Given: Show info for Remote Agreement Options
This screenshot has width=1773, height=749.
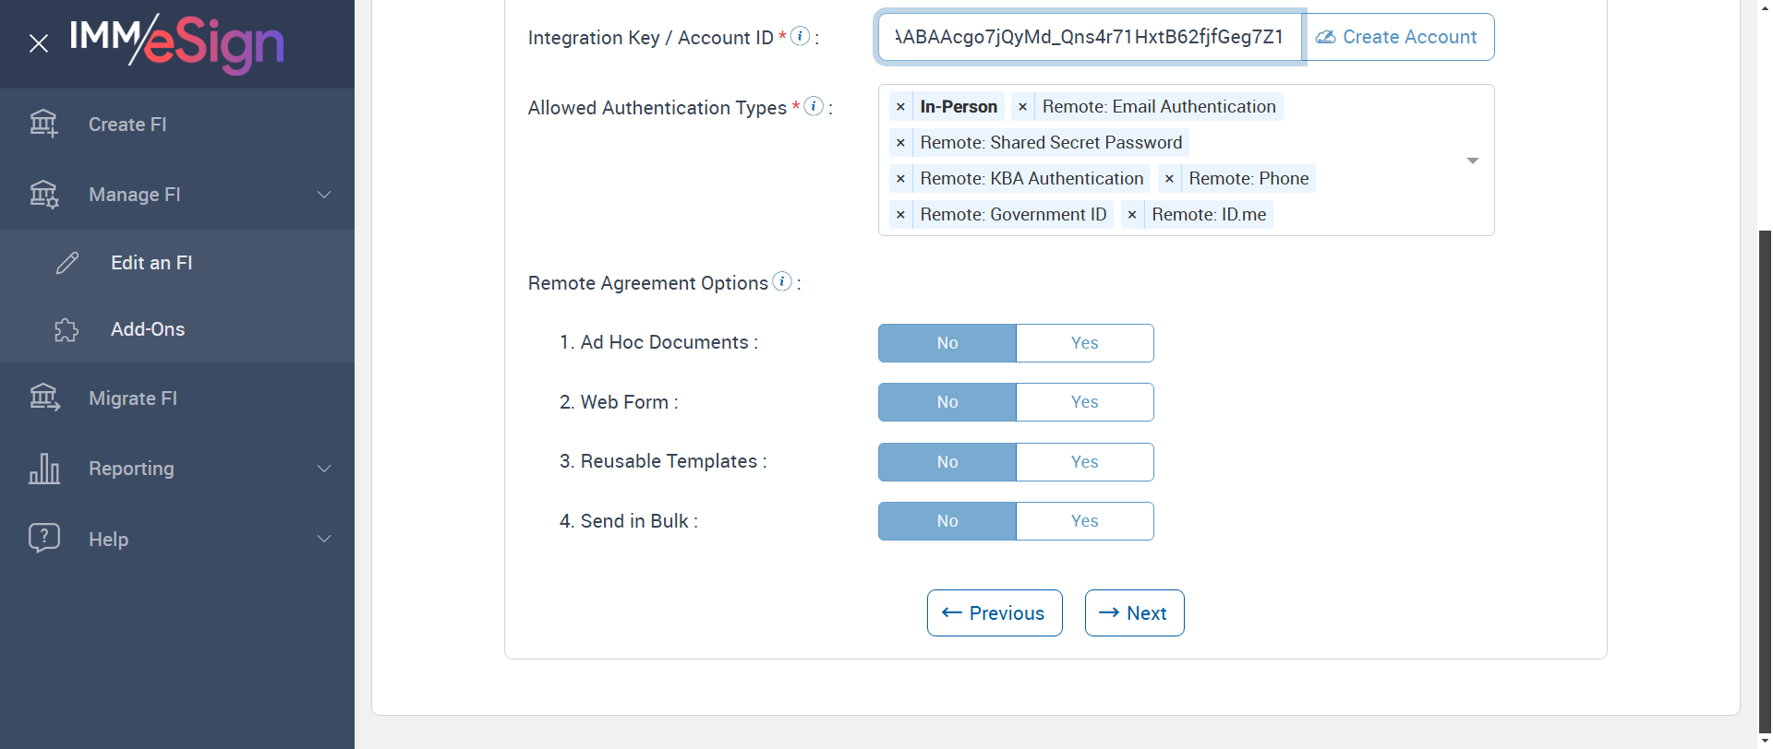Looking at the screenshot, I should (782, 281).
